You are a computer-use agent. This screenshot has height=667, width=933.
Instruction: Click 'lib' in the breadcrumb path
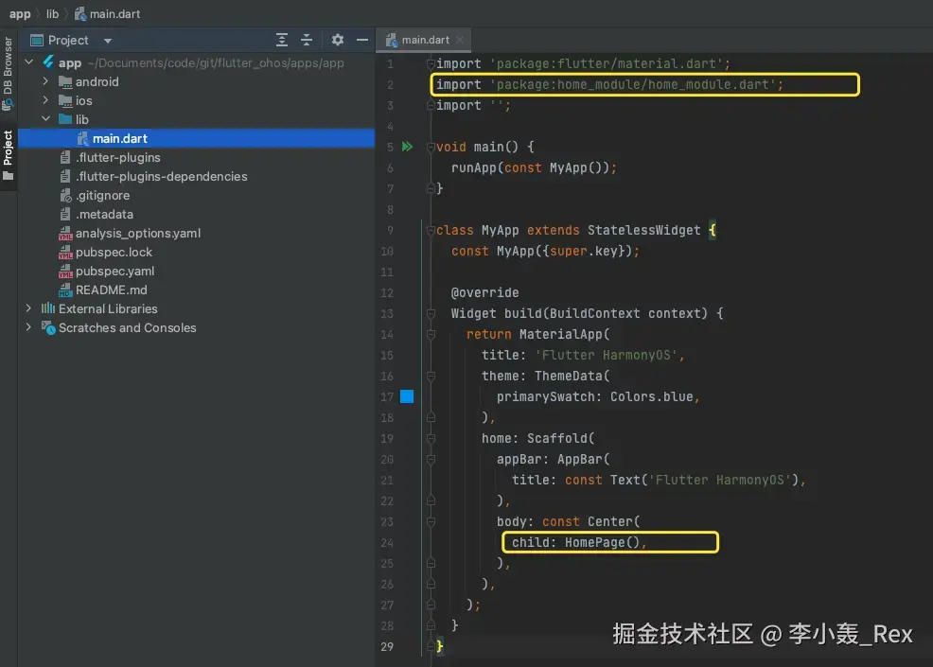[52, 13]
